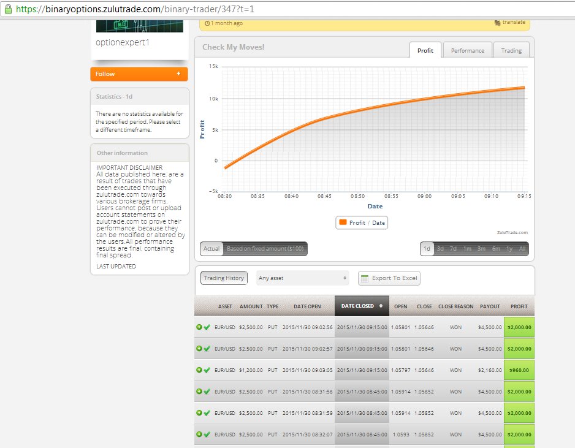Viewport: 575px width, 448px height.
Task: Select the 1d timeframe
Action: click(x=427, y=249)
